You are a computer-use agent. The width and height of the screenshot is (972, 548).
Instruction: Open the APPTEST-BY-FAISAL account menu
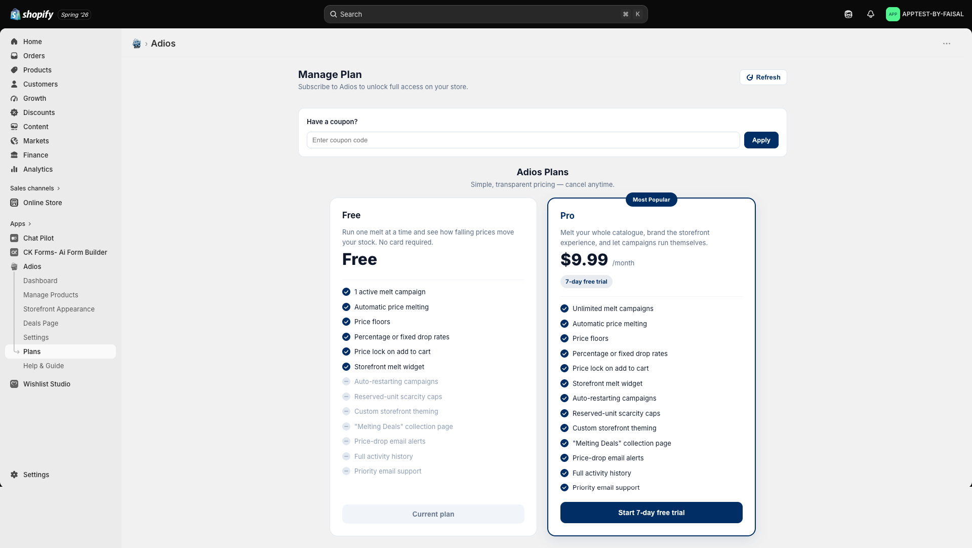point(925,14)
